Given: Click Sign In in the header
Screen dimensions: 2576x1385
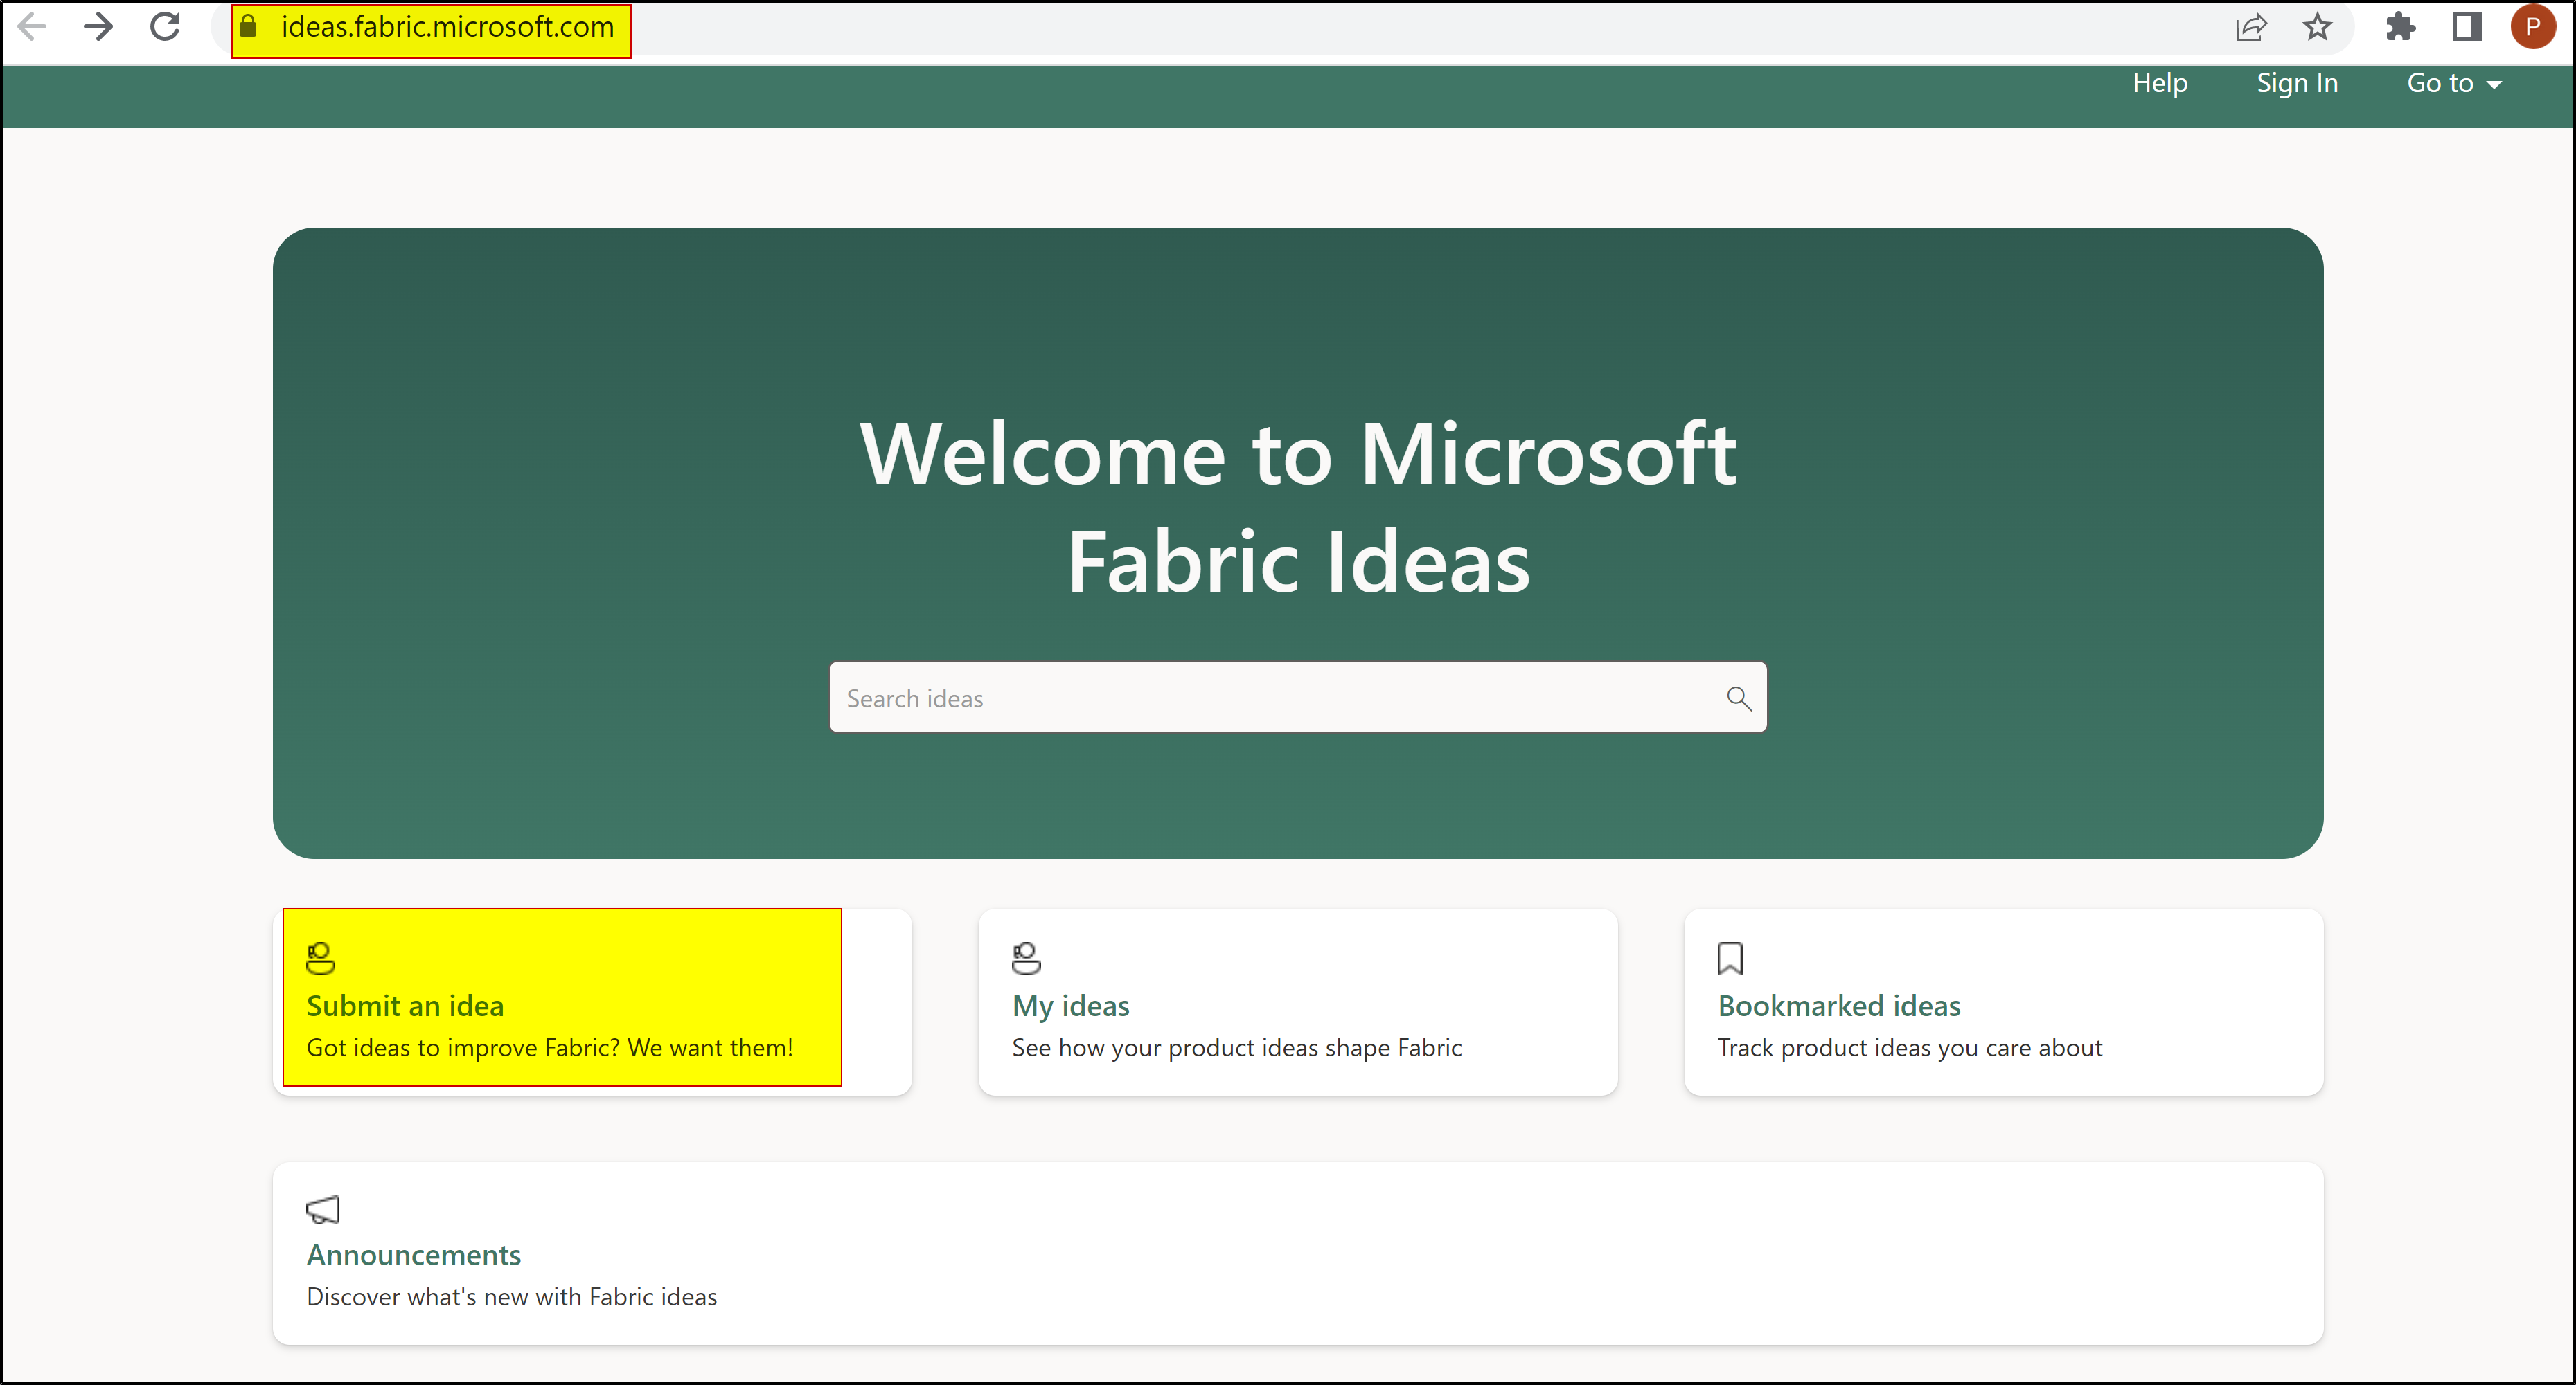Looking at the screenshot, I should [x=2297, y=83].
